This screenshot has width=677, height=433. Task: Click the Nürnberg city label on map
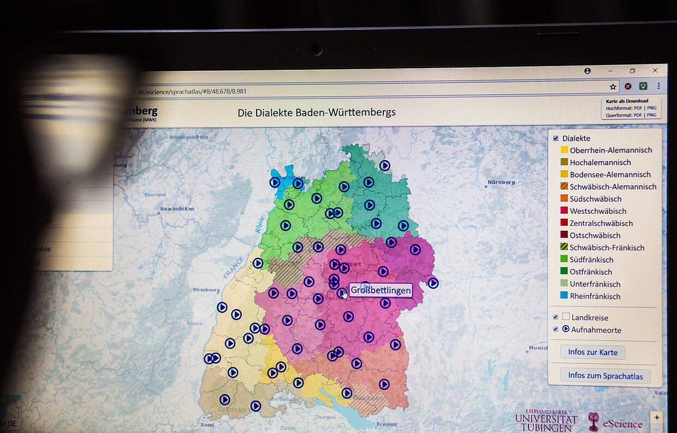click(x=502, y=182)
